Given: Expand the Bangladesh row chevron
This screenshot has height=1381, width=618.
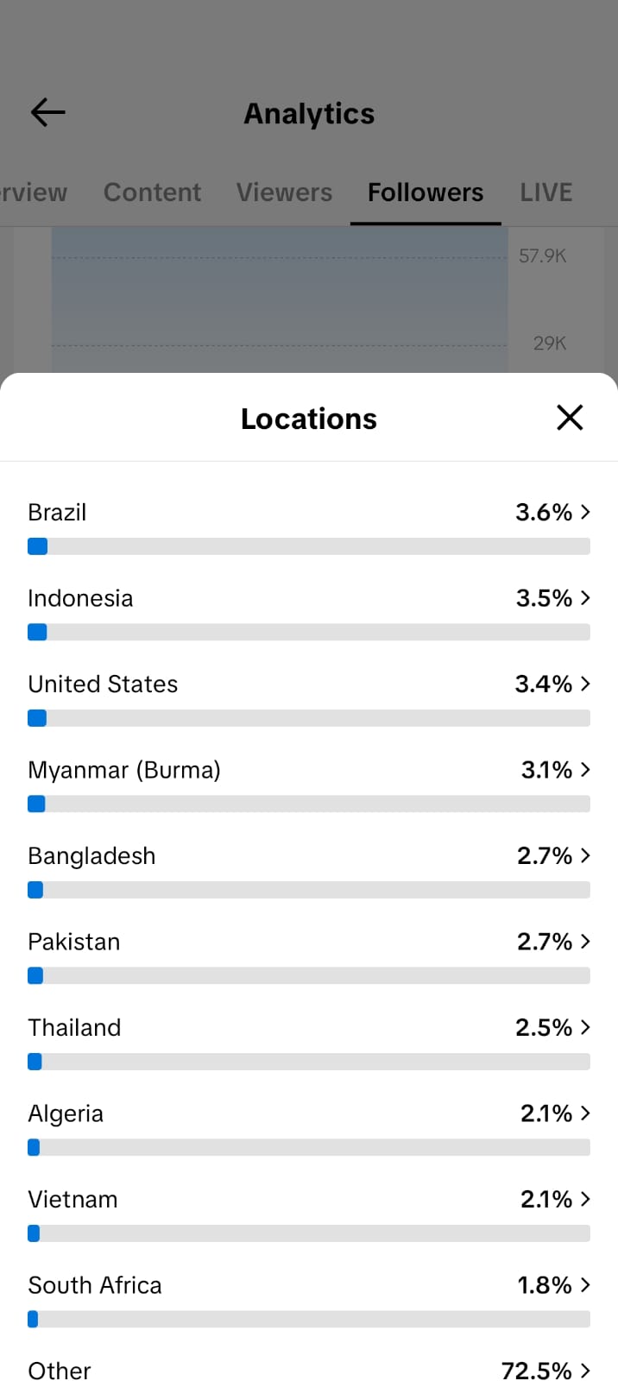Looking at the screenshot, I should pos(585,855).
